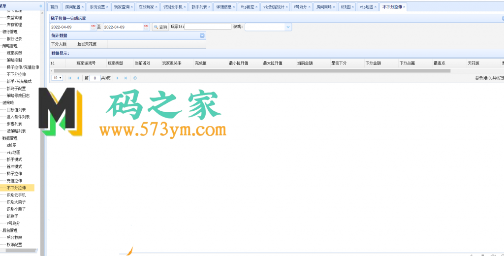Viewport: 504px width, 256px height.
Task: Open 识别大刷子 in the sidebar
Action: (x=16, y=202)
